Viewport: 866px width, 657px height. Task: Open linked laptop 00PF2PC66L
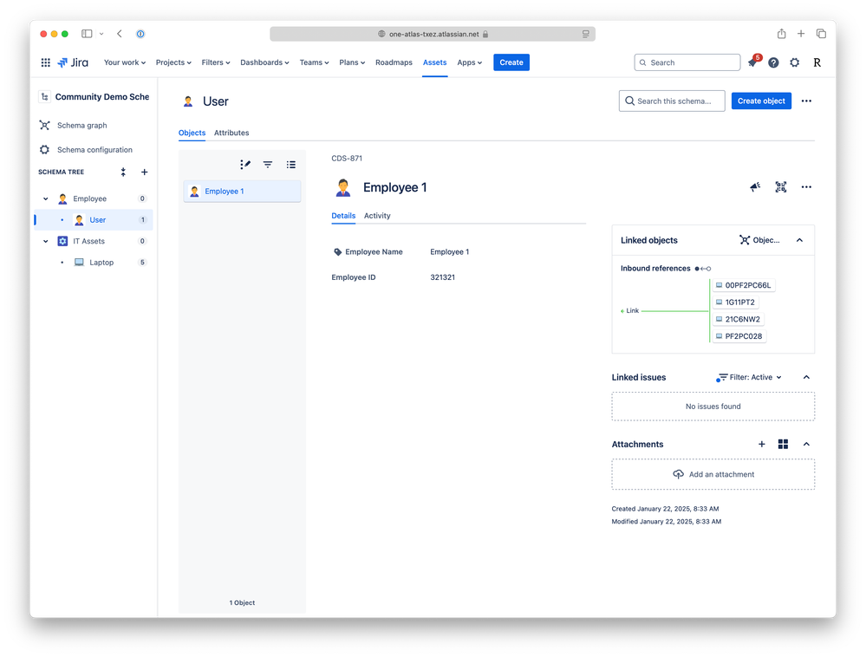pos(744,285)
